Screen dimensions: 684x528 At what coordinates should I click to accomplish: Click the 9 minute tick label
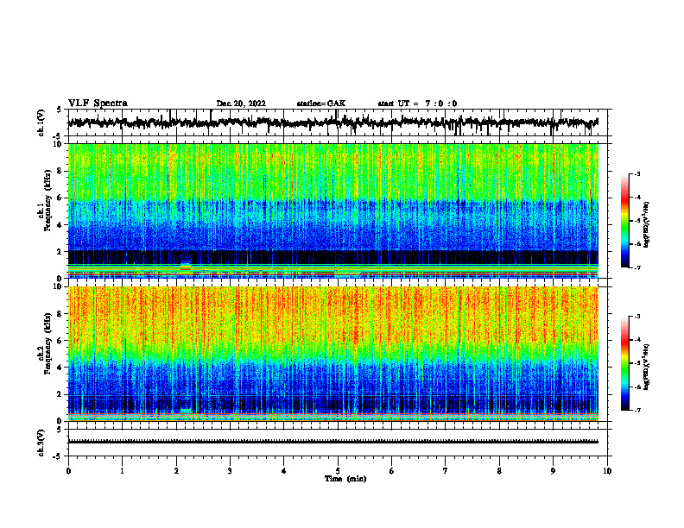tap(553, 471)
